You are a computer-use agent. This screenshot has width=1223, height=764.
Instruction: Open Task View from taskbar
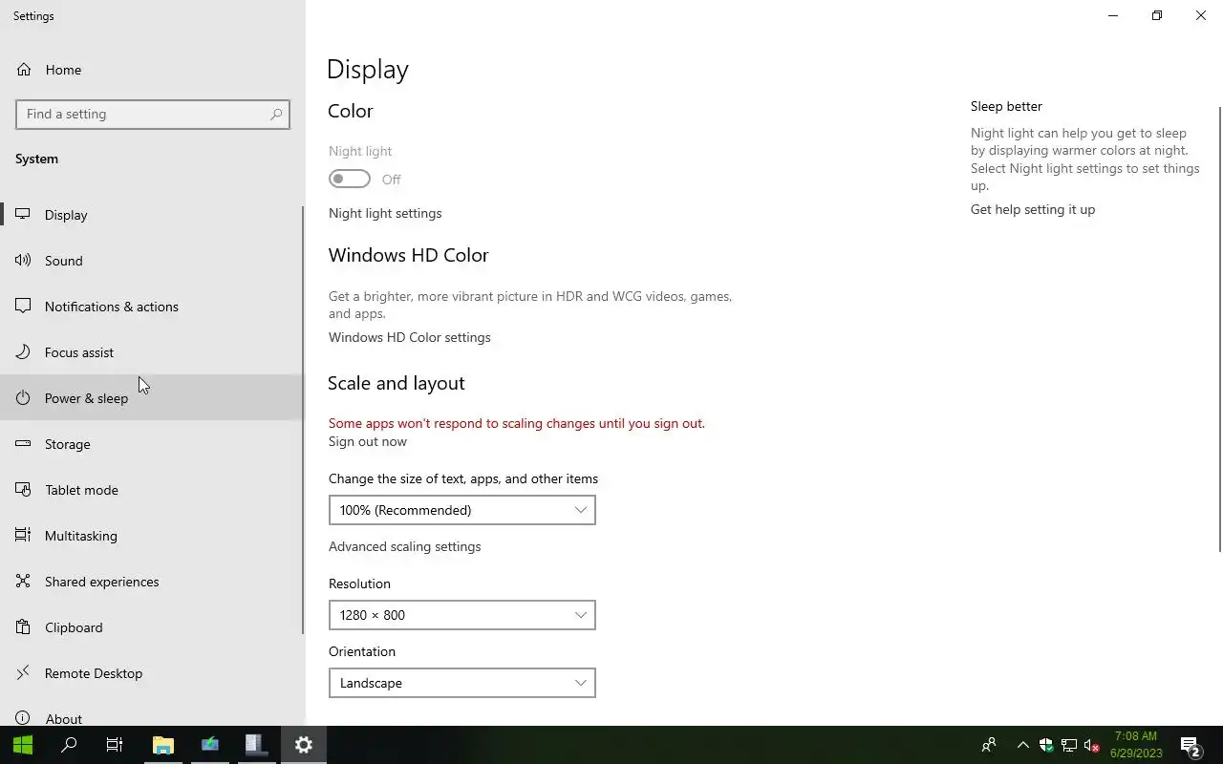115,745
